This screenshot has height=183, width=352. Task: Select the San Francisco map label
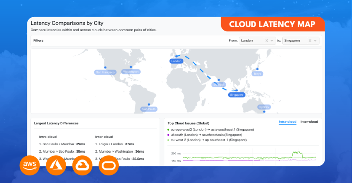(105, 72)
